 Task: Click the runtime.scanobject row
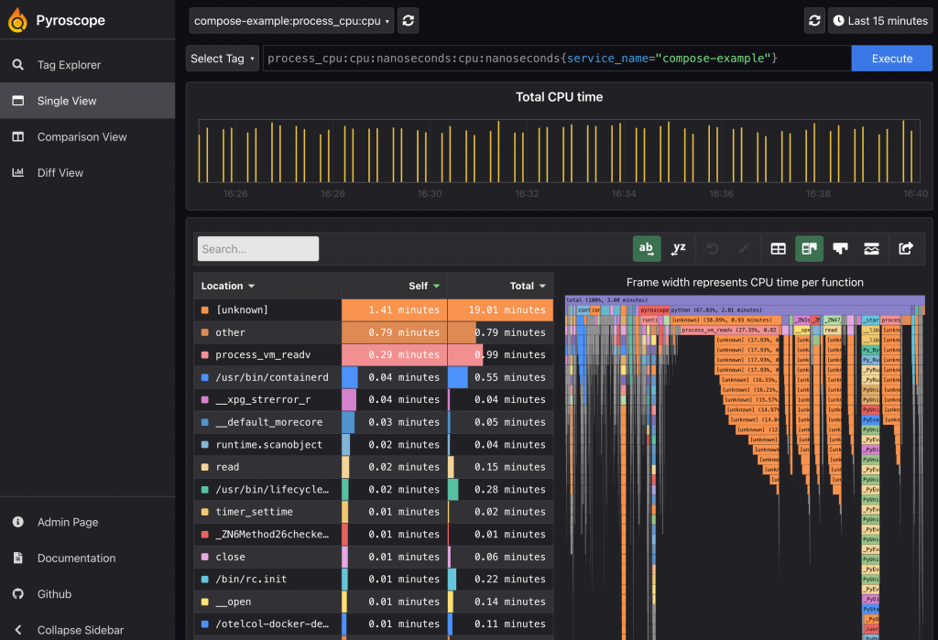pyautogui.click(x=374, y=444)
